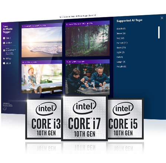Click the family photo tag header bar

88,61
